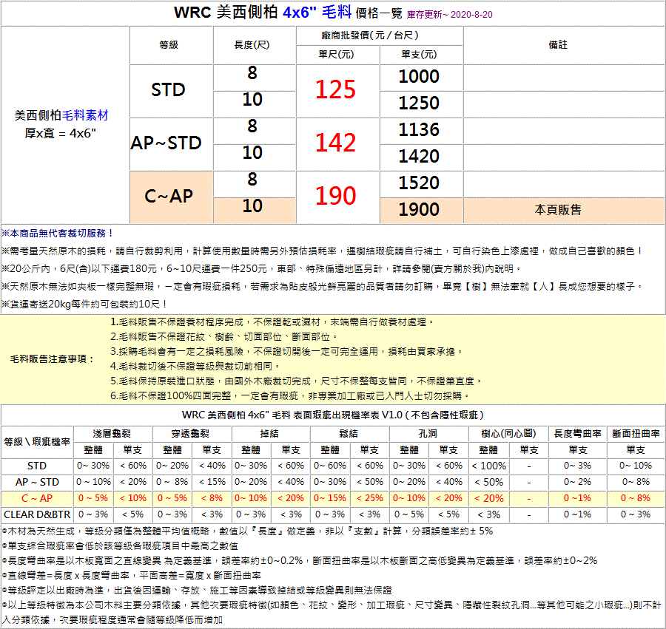
Task: Click the footnote starting "直線彎差=長度 x 長度彎曲率"
Action: pos(131,576)
